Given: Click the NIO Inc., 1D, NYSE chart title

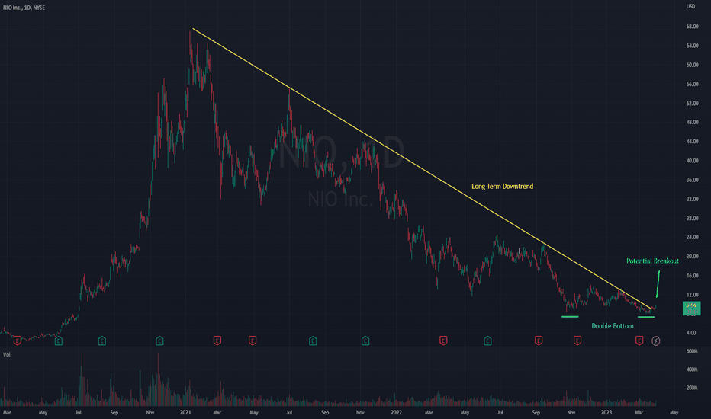Looking at the screenshot, I should point(24,8).
